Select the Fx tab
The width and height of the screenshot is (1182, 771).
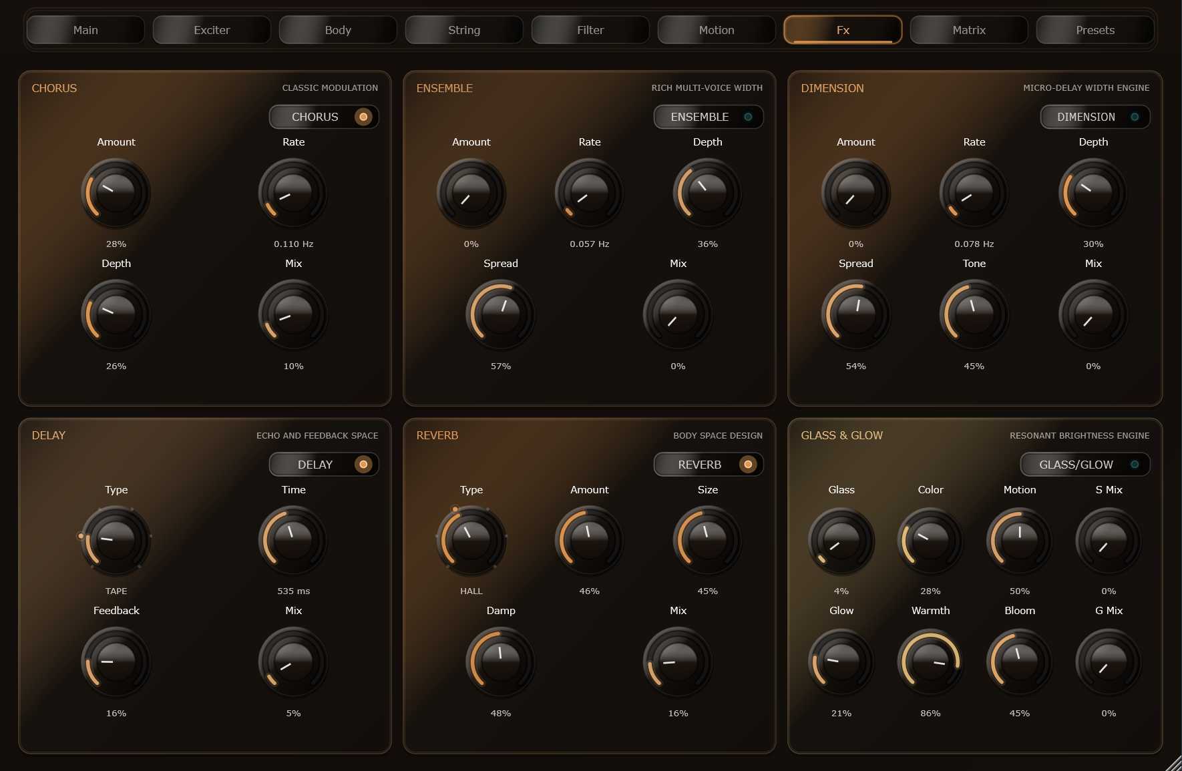click(x=843, y=30)
